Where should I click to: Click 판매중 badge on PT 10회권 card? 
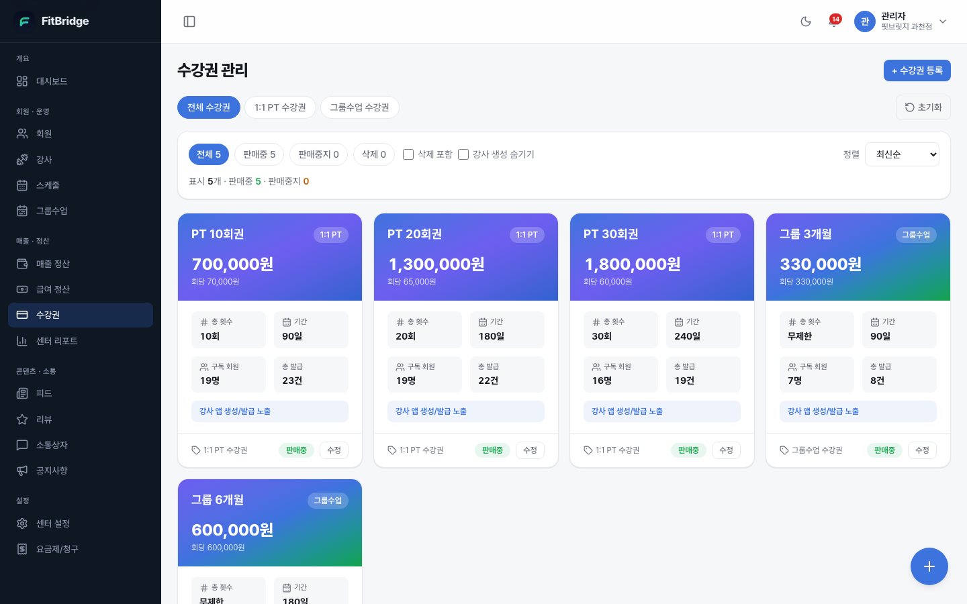296,450
